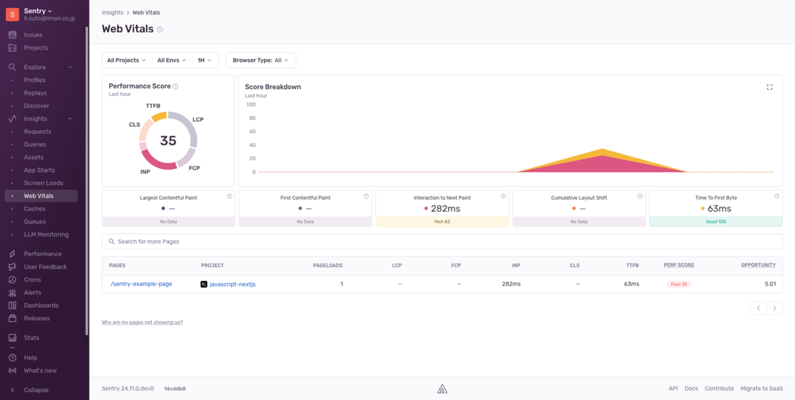Expand Score Breakdown chart to fullscreen
Screen dimensions: 795x400
pos(769,86)
